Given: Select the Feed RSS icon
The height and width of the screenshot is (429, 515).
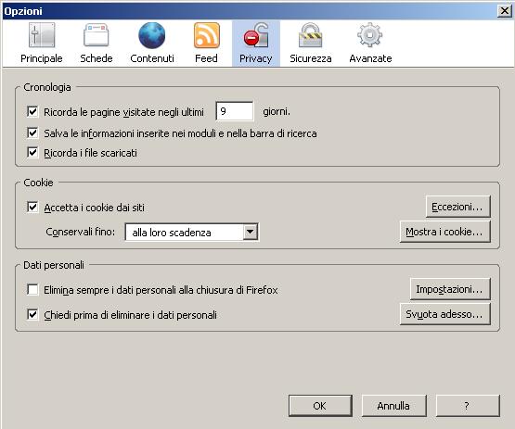Looking at the screenshot, I should 206,35.
